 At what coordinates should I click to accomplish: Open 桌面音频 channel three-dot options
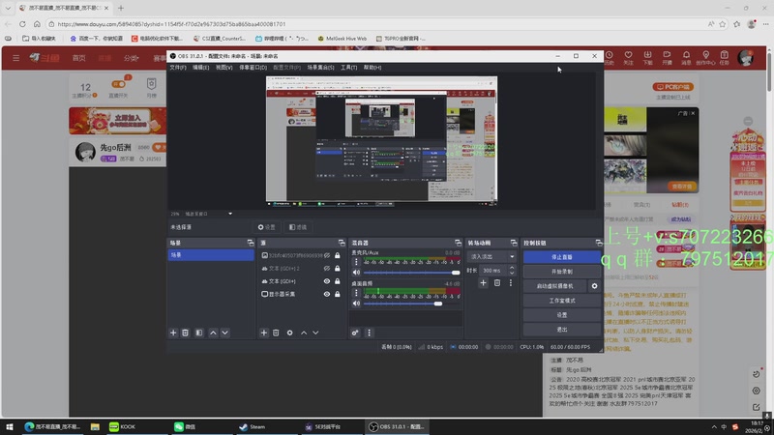tap(356, 293)
